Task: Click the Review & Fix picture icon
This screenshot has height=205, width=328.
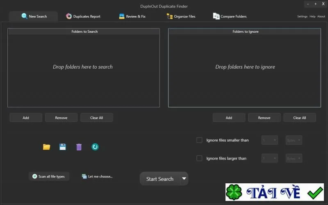Action: coord(121,16)
